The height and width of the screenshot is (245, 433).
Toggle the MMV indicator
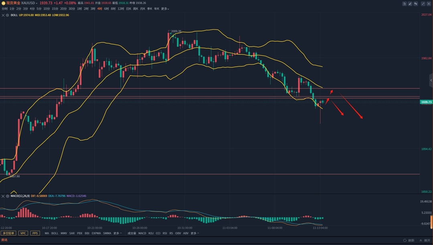pyautogui.click(x=64, y=233)
